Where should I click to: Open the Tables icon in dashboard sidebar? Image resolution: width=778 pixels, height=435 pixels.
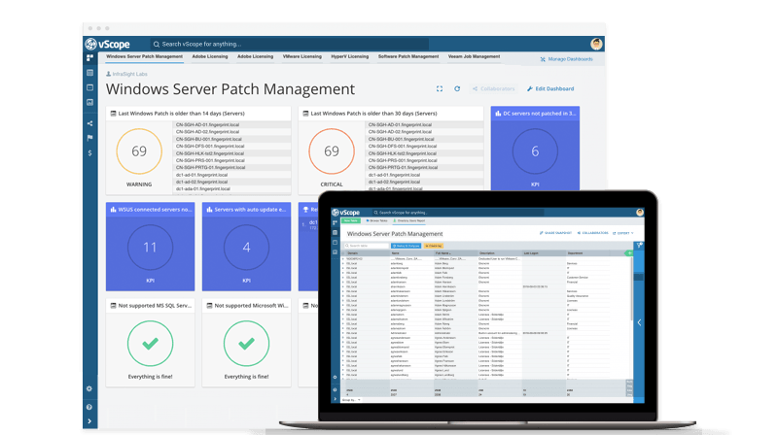[89, 73]
